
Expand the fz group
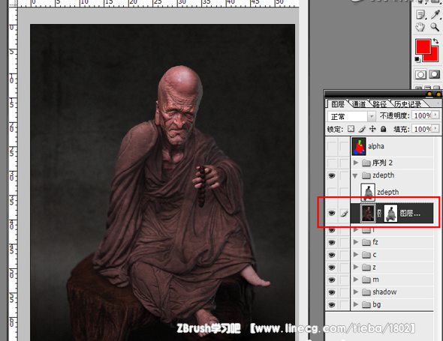click(356, 242)
